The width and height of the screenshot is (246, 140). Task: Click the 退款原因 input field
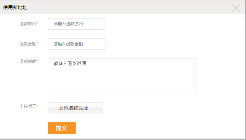click(76, 24)
